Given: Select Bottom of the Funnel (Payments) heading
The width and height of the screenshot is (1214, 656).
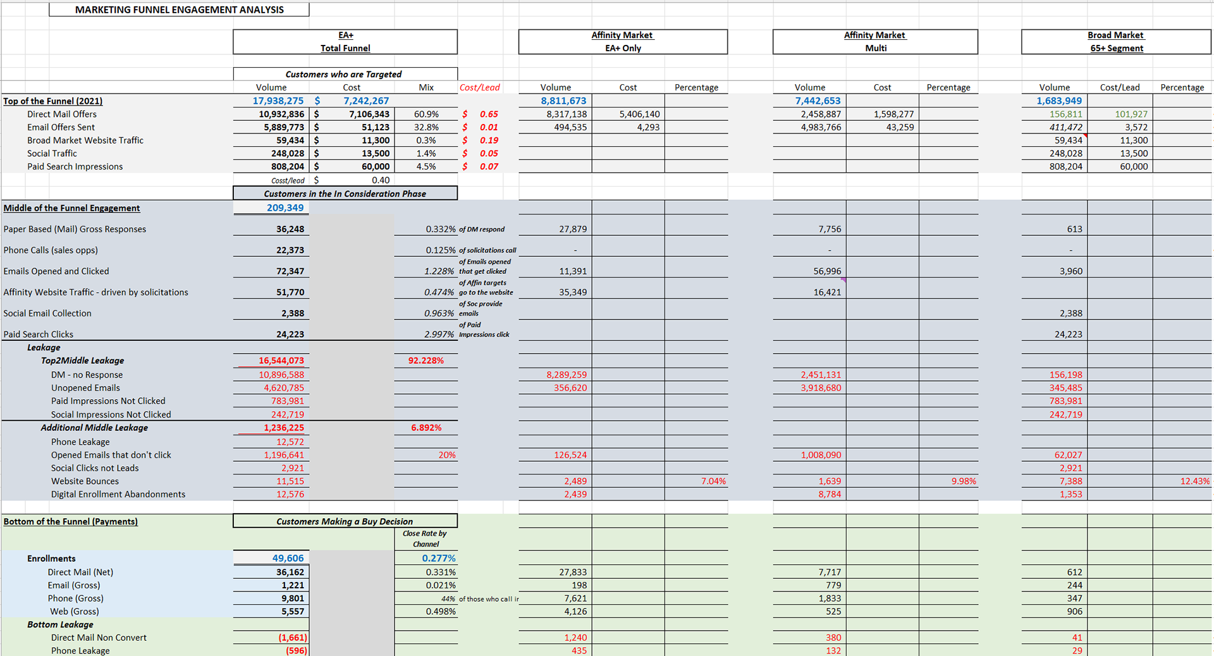Looking at the screenshot, I should [70, 521].
